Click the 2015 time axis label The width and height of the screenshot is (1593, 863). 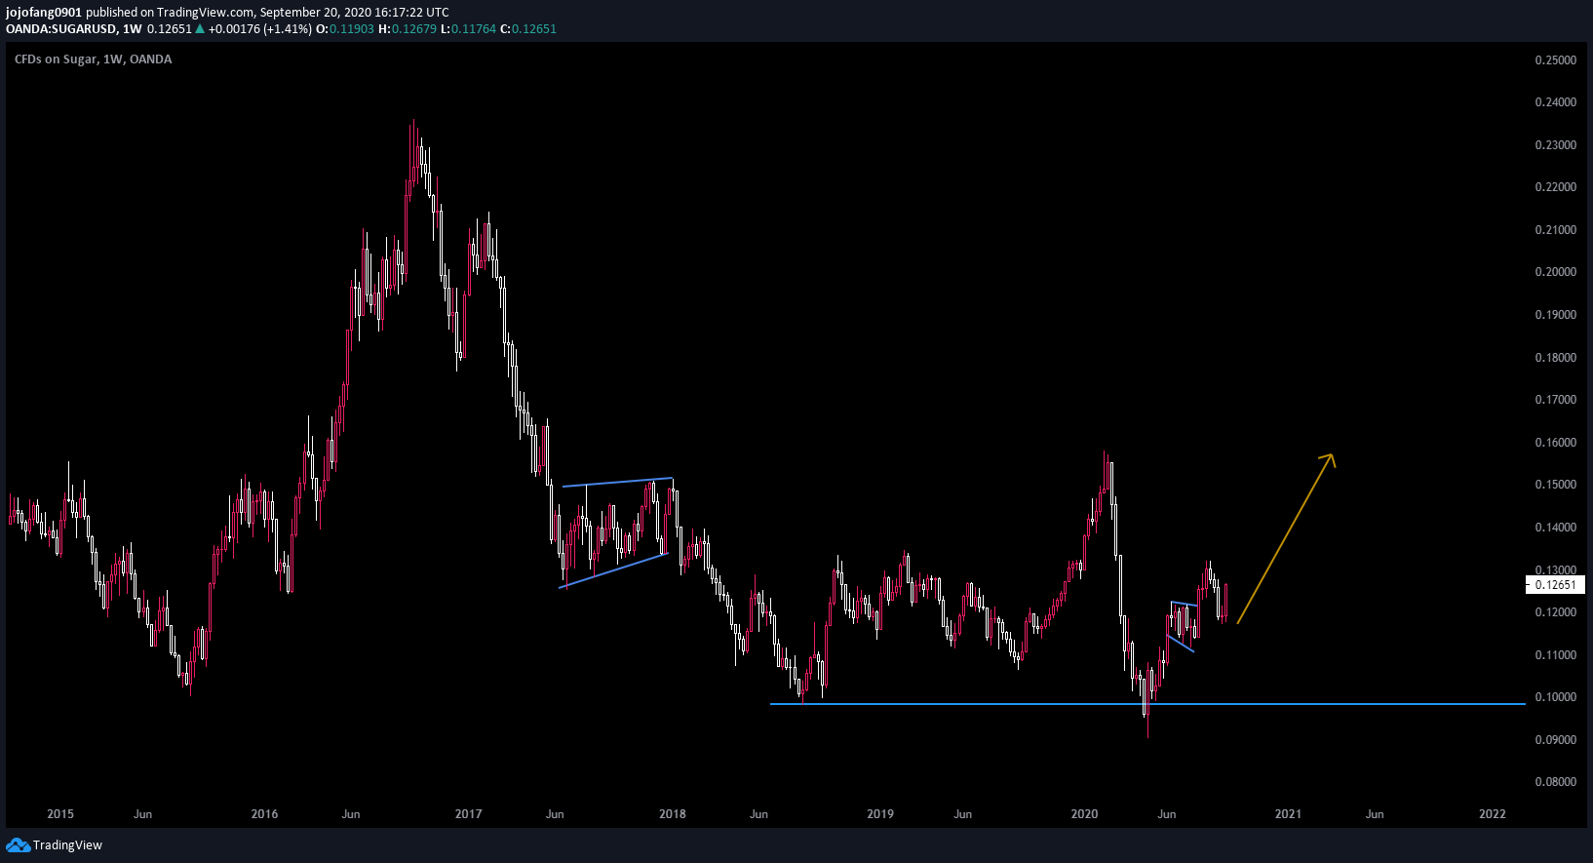60,814
